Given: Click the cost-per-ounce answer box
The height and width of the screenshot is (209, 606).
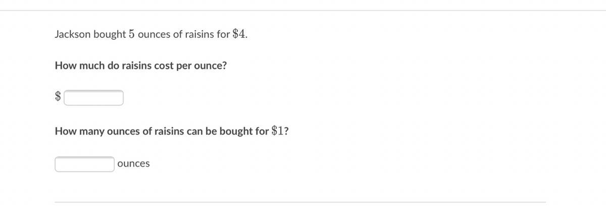Looking at the screenshot, I should [x=93, y=98].
